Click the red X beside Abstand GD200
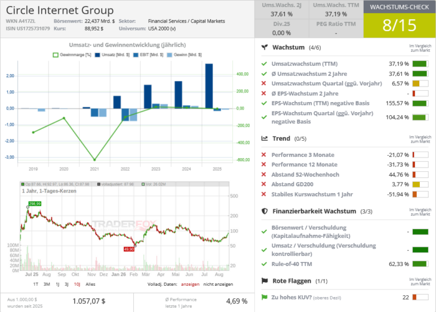 [x=264, y=184]
